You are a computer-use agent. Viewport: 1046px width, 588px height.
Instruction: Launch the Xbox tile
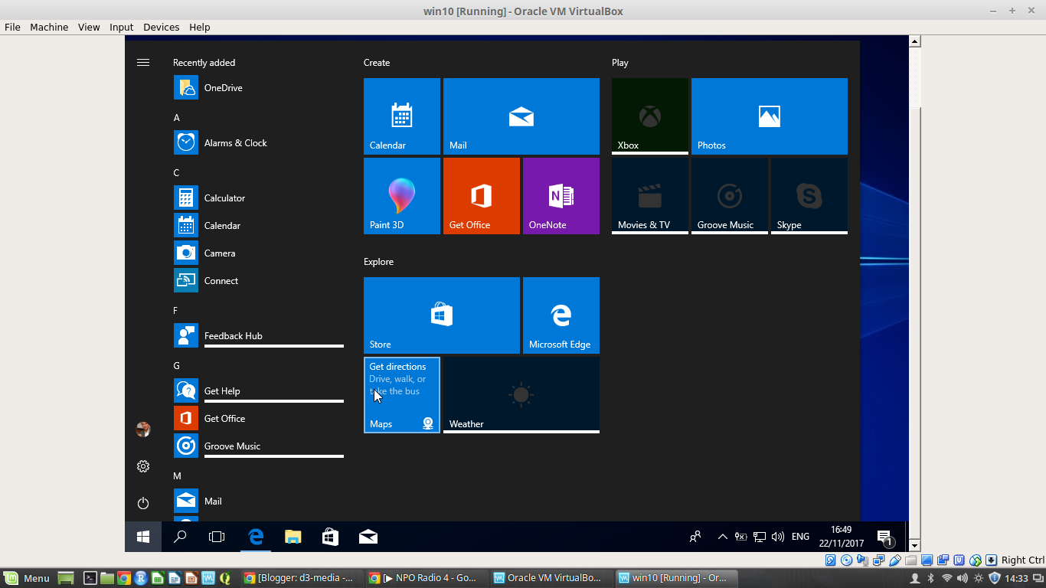pyautogui.click(x=649, y=116)
